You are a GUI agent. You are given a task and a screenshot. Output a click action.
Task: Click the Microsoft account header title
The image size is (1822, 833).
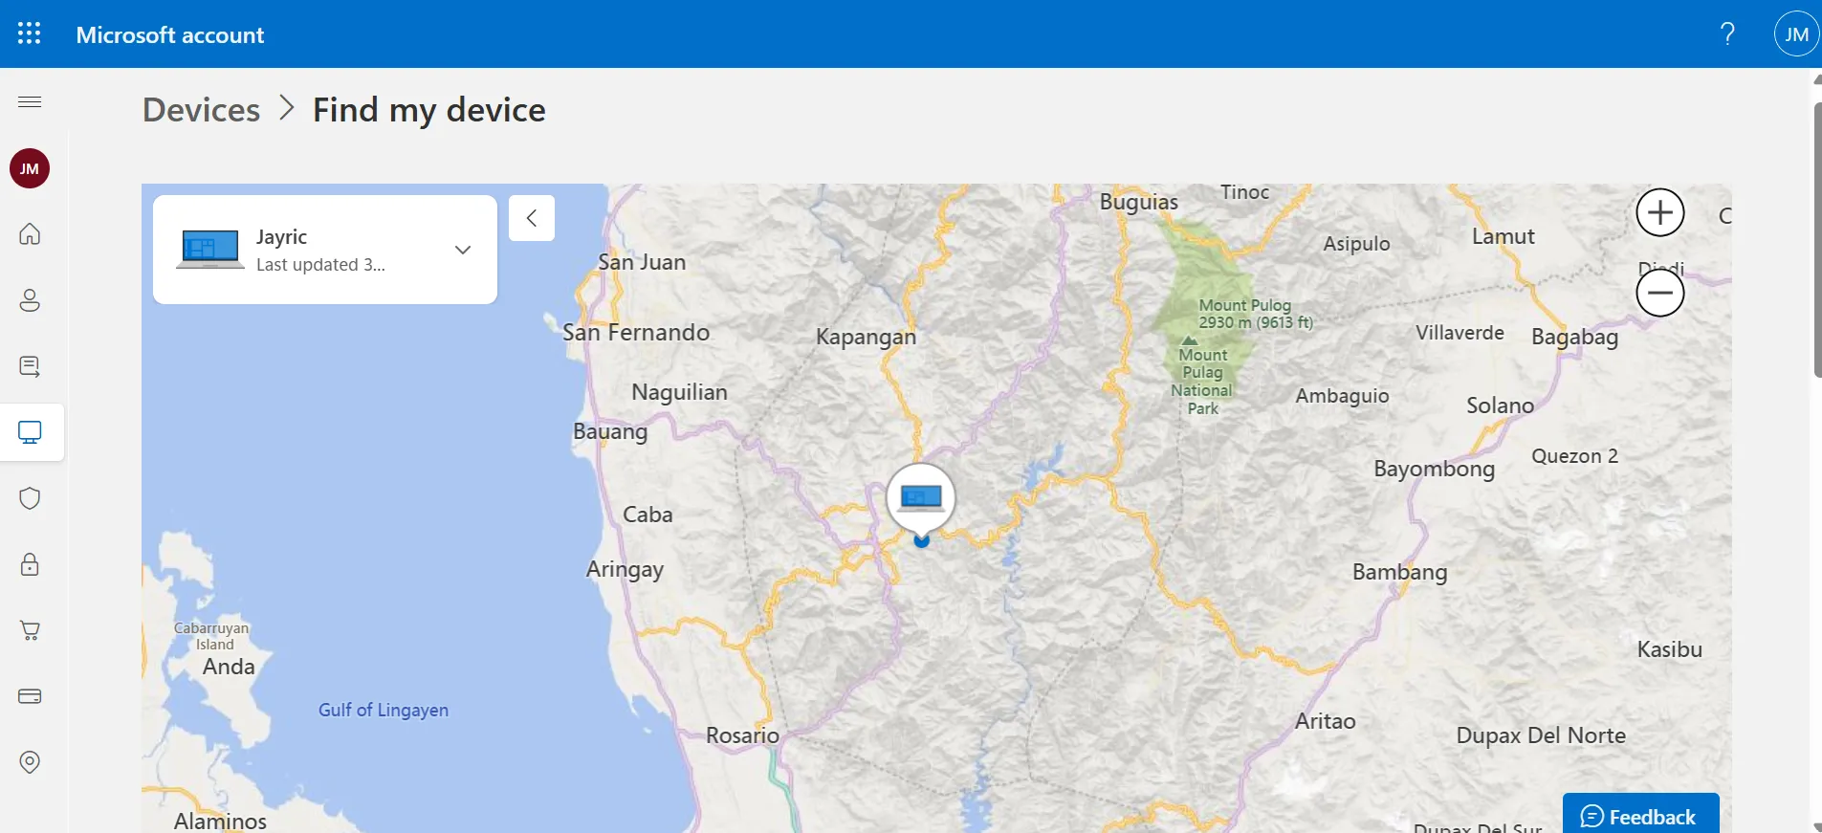[170, 35]
